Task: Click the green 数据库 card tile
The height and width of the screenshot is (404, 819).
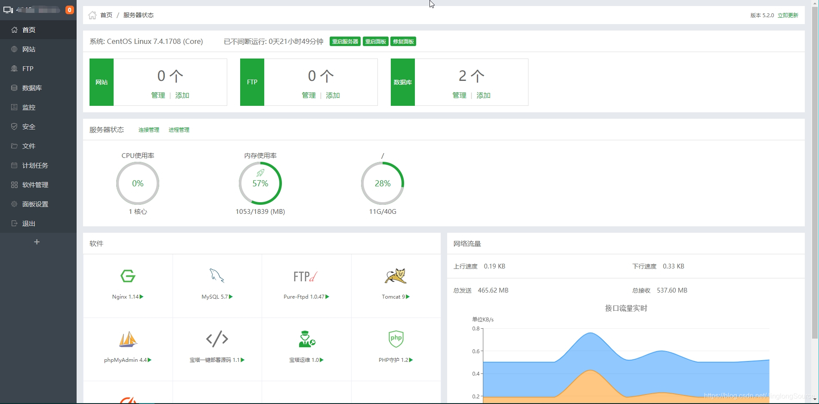Action: click(x=403, y=82)
